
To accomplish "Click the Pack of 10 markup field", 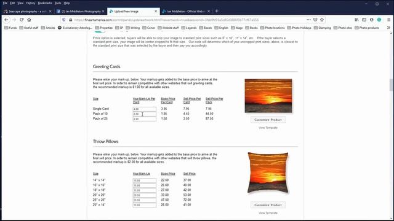I will click(x=145, y=114).
